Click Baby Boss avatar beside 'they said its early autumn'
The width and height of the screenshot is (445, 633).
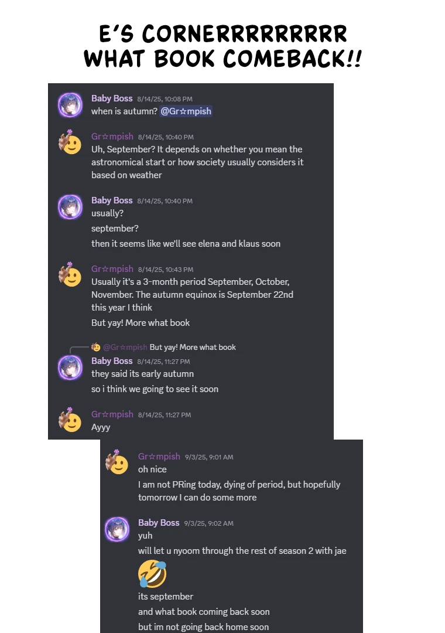point(70,367)
